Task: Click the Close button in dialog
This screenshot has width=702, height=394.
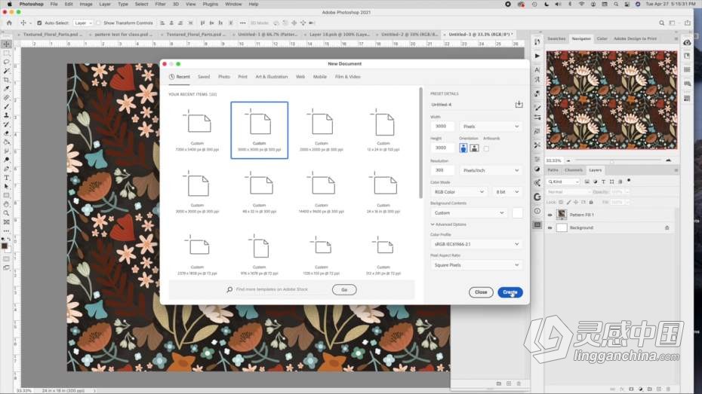Action: (481, 292)
